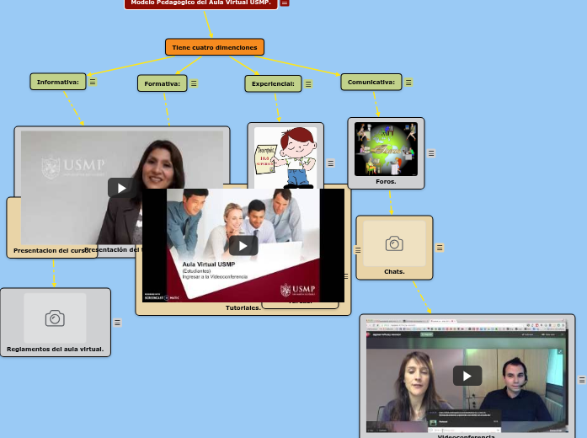The height and width of the screenshot is (438, 587).
Task: Open notes icon beside Chats node
Action: coord(440,248)
